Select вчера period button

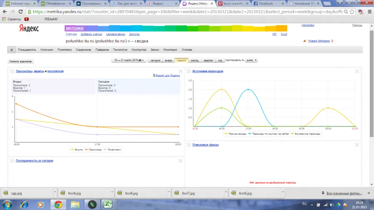[x=168, y=60]
